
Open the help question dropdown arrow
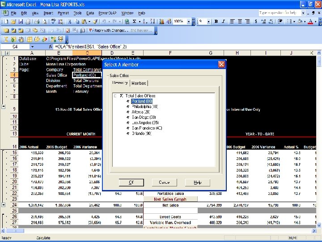[x=303, y=13]
